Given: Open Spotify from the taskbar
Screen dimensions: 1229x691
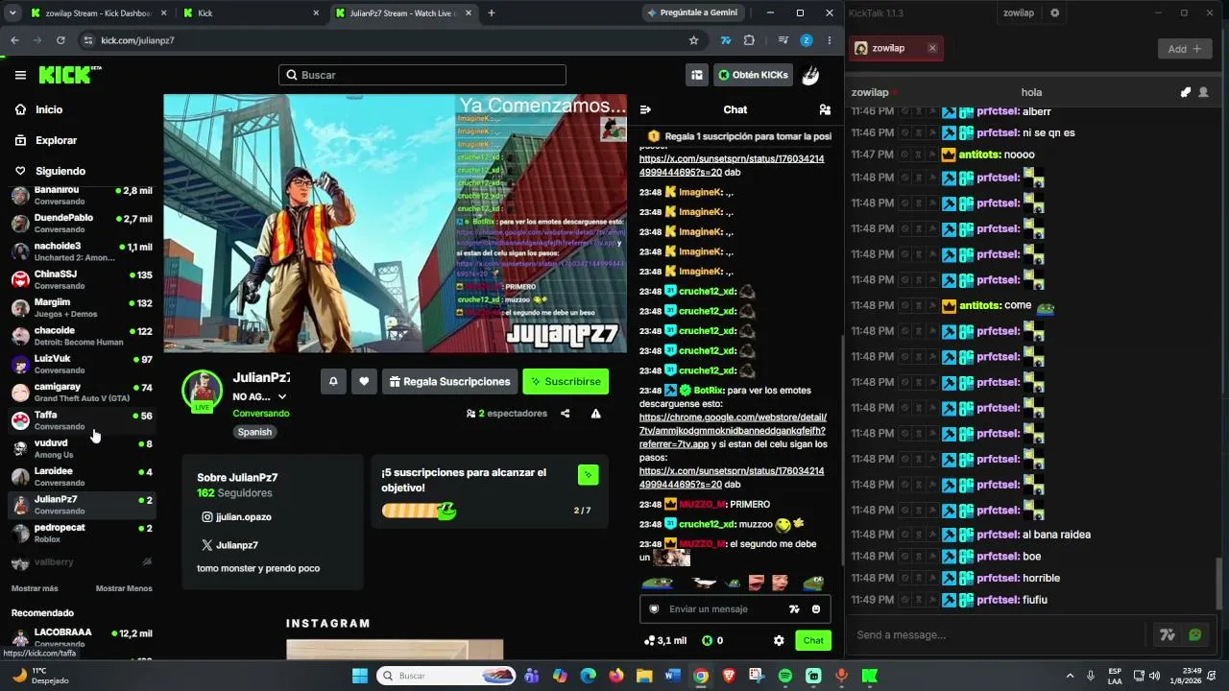Looking at the screenshot, I should click(785, 676).
